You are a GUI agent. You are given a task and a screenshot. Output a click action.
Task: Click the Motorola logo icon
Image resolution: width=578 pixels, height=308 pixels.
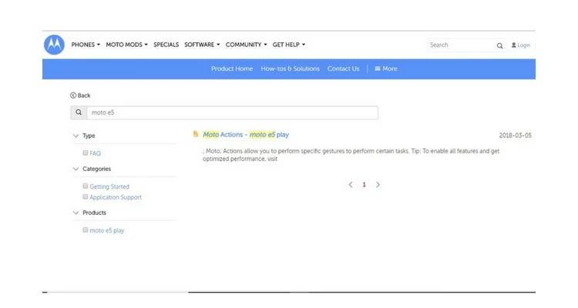[x=54, y=45]
